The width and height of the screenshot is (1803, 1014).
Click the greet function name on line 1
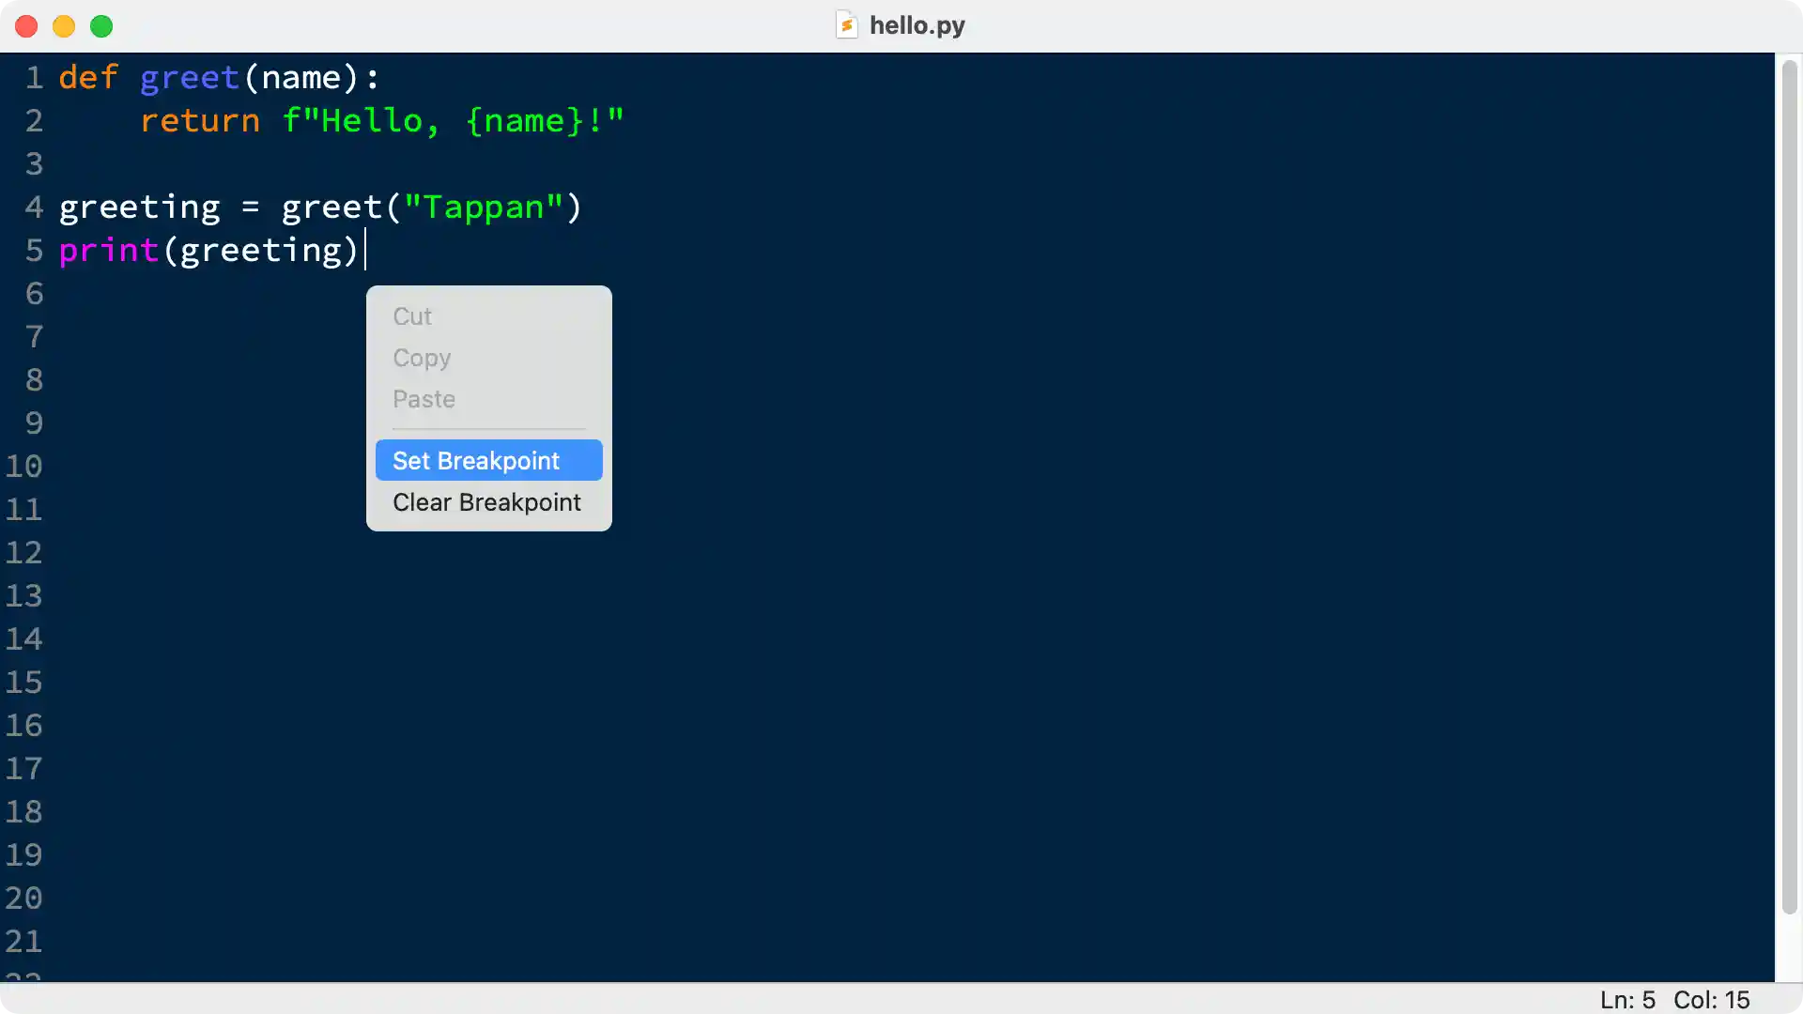pyautogui.click(x=190, y=78)
